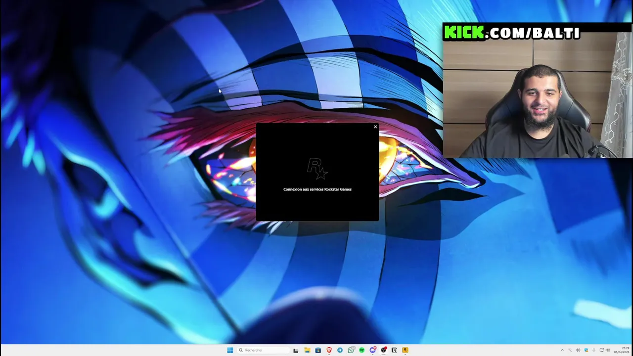
Task: Click the Rechercher taskbar search box
Action: (263, 350)
